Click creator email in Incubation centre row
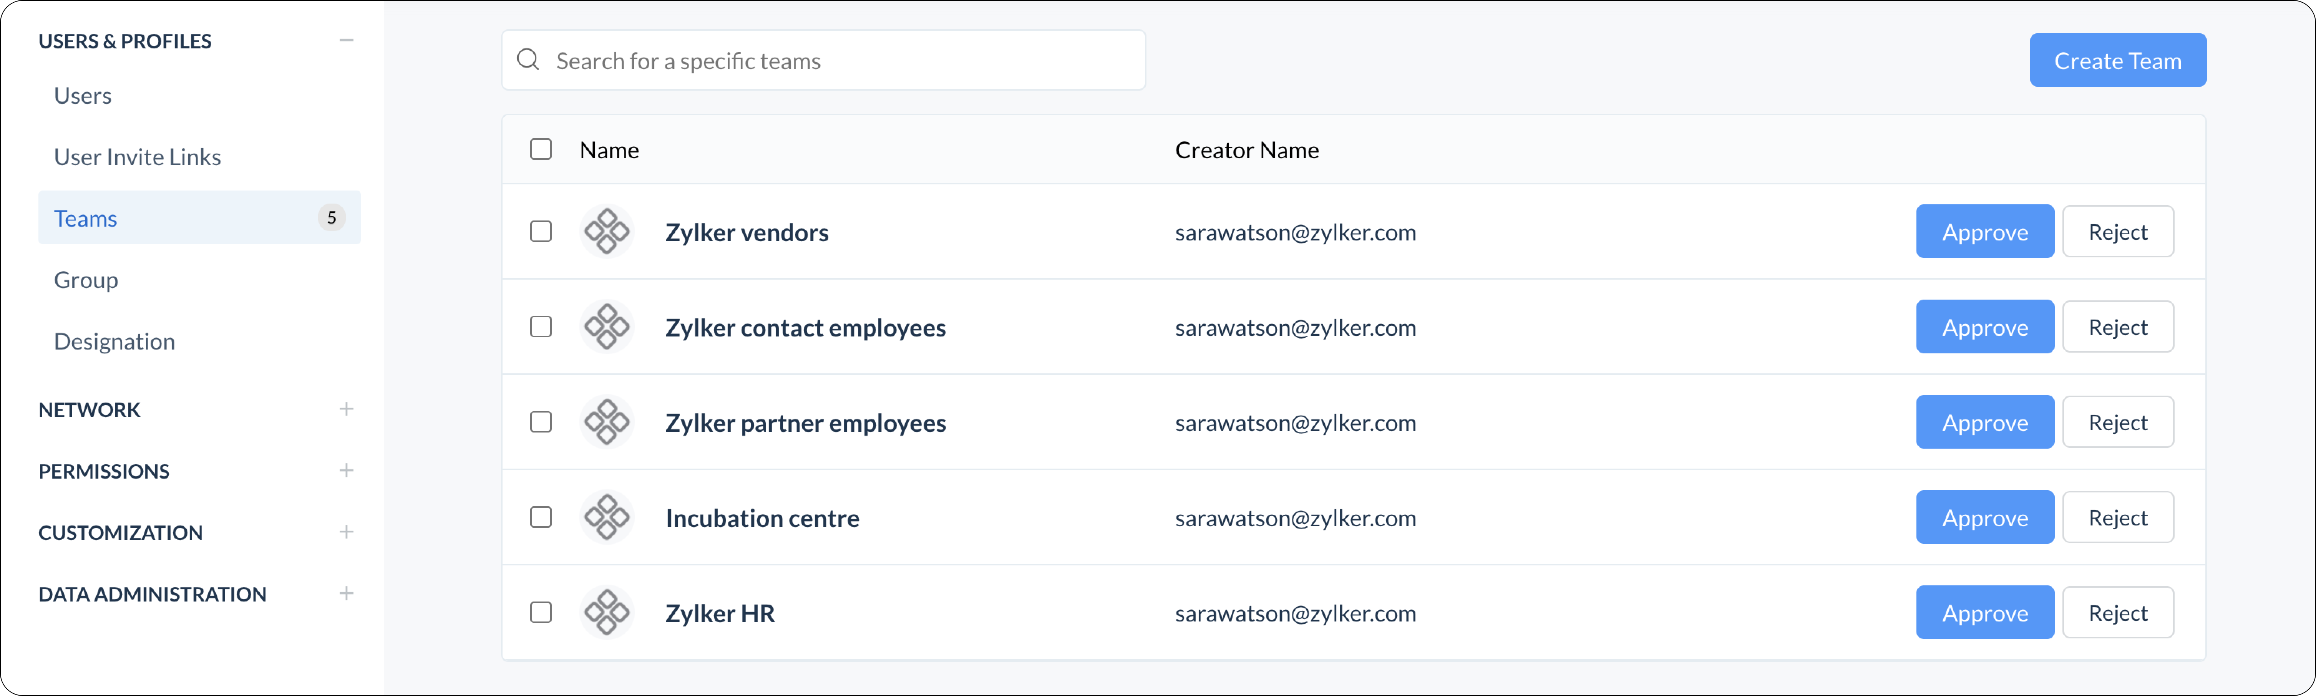This screenshot has width=2316, height=696. 1296,519
